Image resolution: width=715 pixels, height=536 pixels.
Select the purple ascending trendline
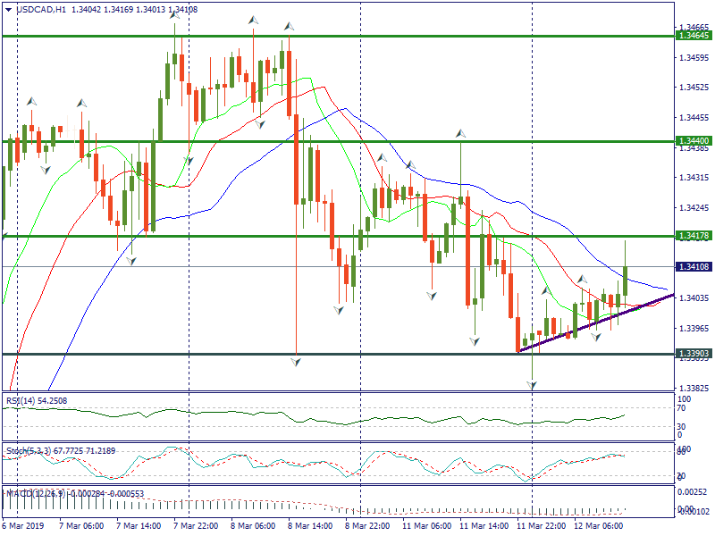pos(594,323)
